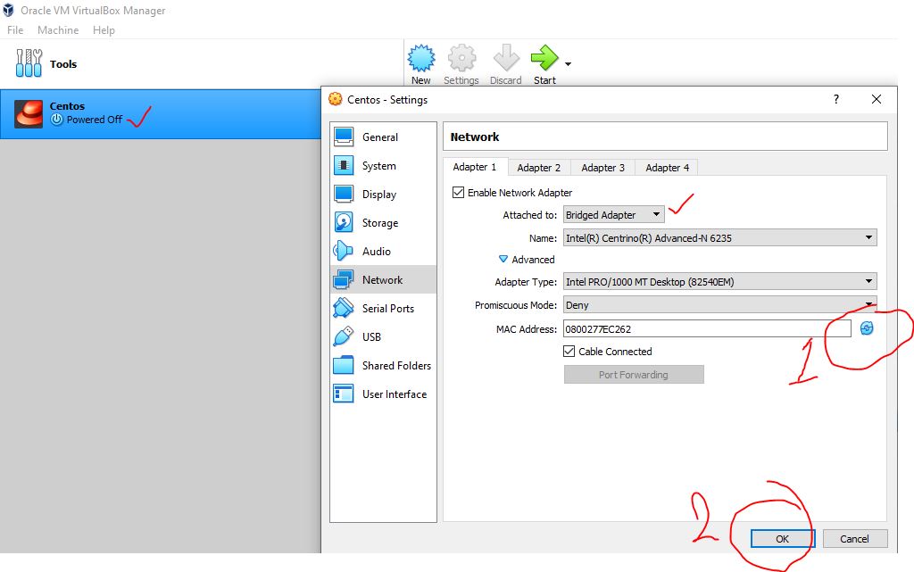Viewport: 914px width, 572px height.
Task: Switch to the Adapter 2 tab
Action: click(538, 168)
